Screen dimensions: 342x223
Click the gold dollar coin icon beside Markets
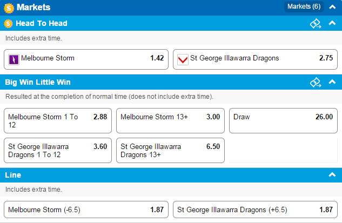click(x=9, y=8)
